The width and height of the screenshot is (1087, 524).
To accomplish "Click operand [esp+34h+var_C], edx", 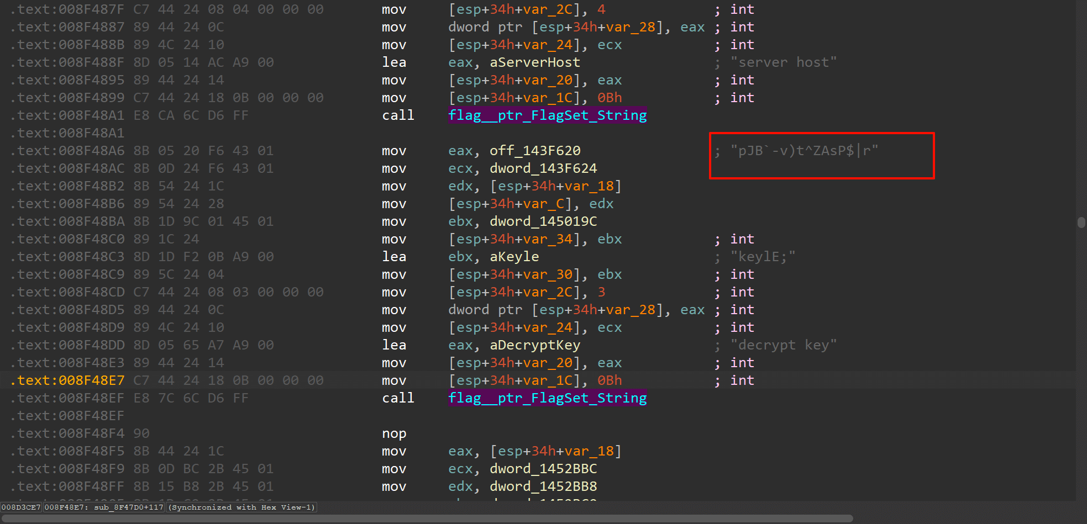I will [x=531, y=204].
